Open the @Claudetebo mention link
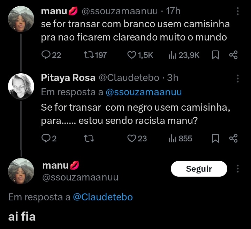Image resolution: width=251 pixels, height=229 pixels. click(103, 197)
